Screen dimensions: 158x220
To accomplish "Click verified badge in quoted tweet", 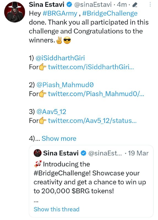I will coord(83,153).
